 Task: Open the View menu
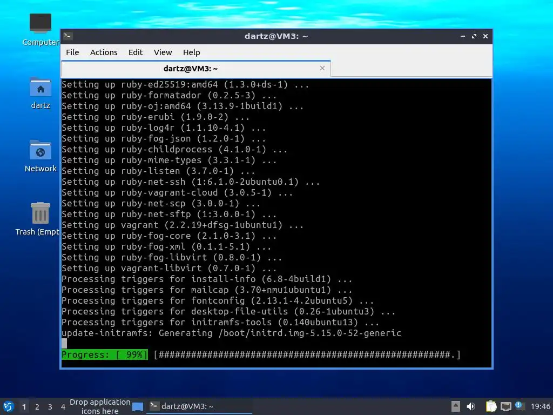pos(163,52)
